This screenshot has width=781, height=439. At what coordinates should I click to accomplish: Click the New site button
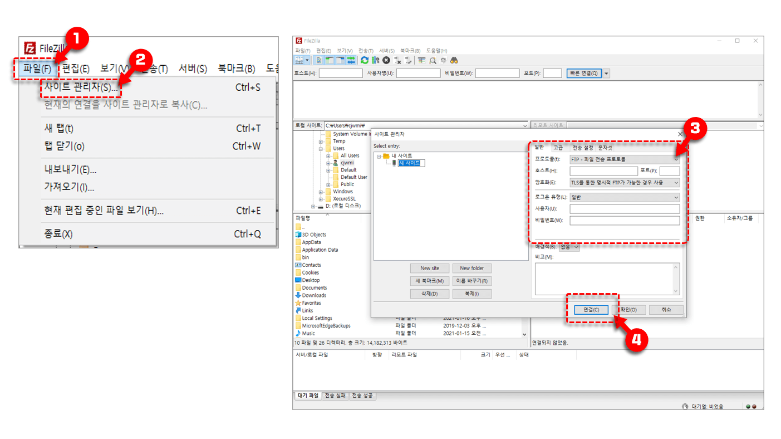pyautogui.click(x=430, y=269)
